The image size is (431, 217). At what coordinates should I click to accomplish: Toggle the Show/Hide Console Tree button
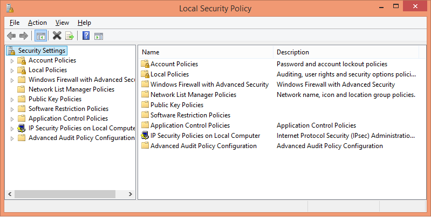pyautogui.click(x=40, y=36)
